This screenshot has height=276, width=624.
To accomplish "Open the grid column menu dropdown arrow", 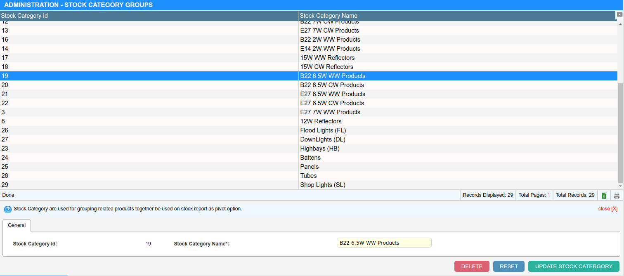I will [619, 14].
